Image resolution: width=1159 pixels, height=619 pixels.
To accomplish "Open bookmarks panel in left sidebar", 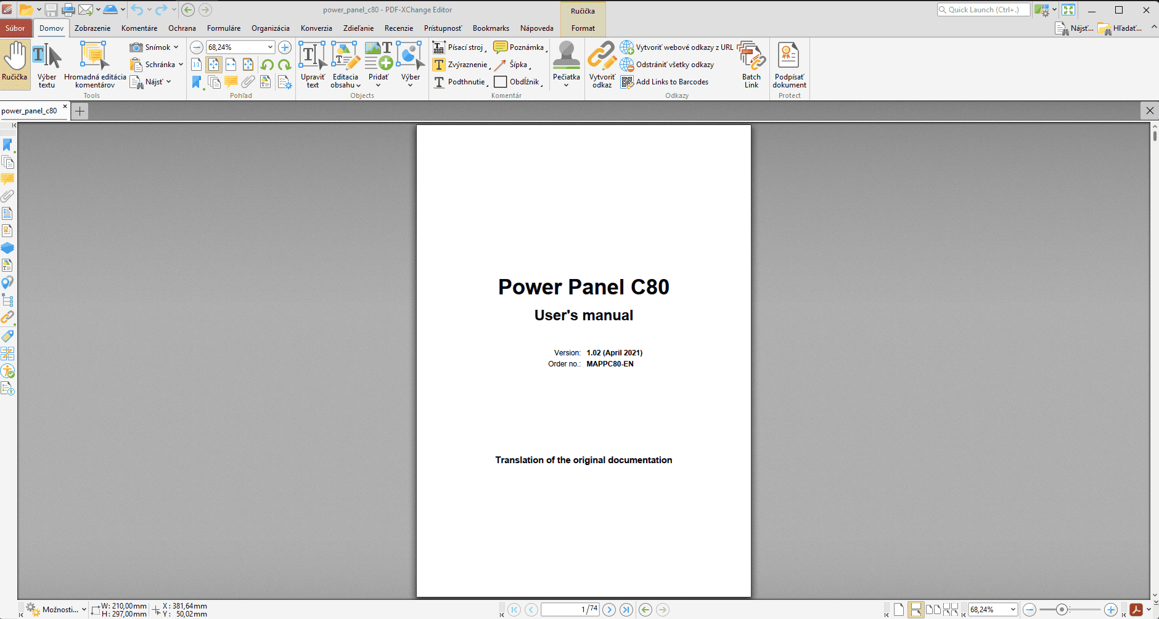I will (x=7, y=145).
